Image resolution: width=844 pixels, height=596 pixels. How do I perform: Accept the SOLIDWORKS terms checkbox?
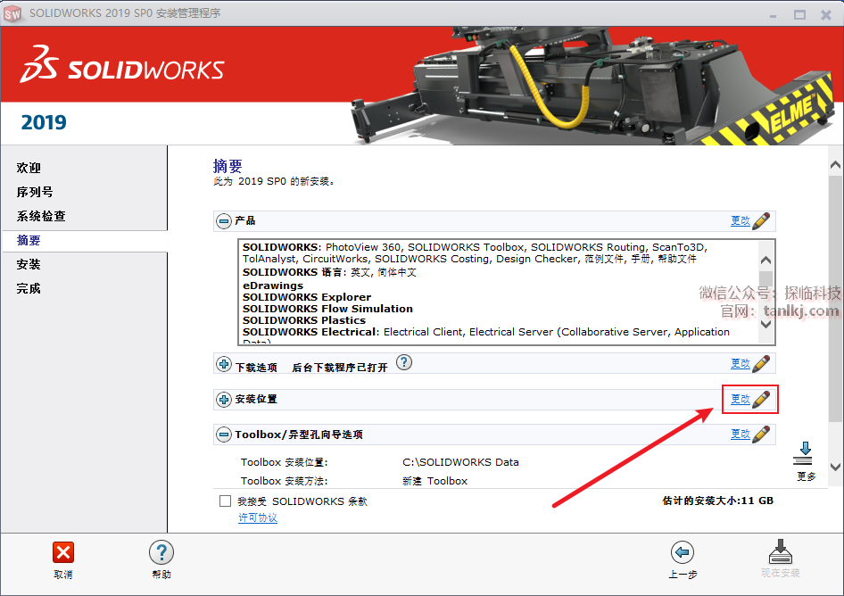coord(226,501)
